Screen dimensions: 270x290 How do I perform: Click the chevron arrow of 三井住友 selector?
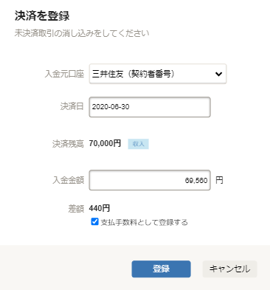tap(218, 74)
